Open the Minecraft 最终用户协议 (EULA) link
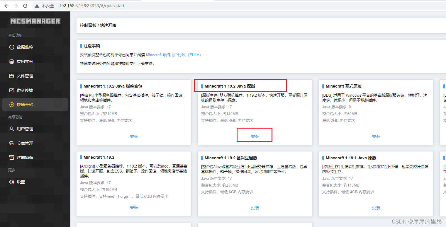This screenshot has height=227, width=446. [173, 55]
